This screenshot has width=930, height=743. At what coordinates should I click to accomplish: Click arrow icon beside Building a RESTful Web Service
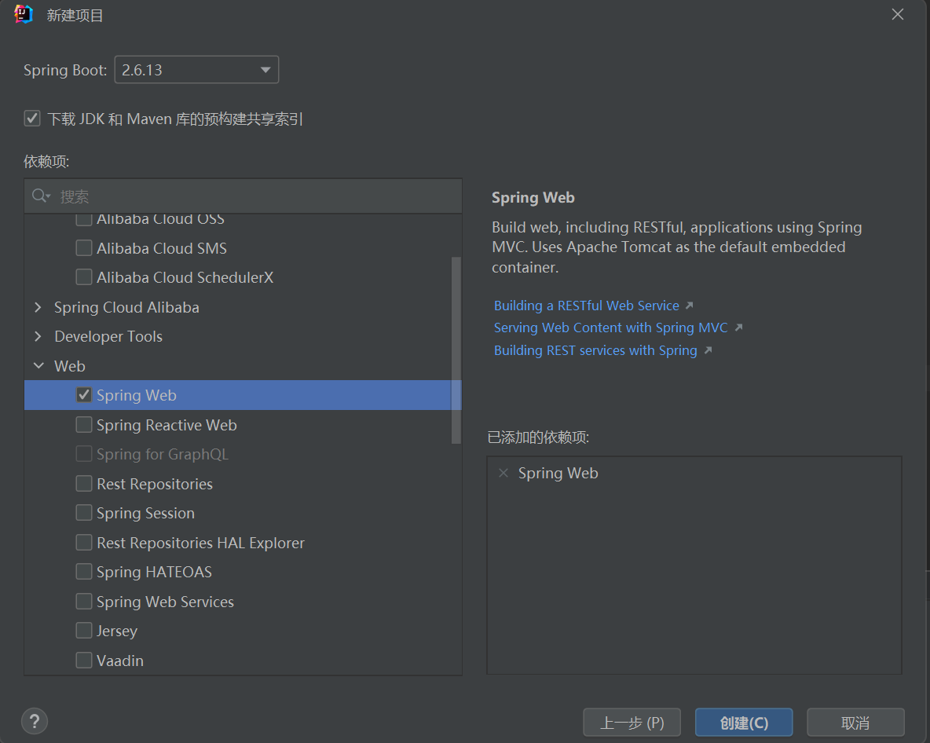tap(689, 306)
